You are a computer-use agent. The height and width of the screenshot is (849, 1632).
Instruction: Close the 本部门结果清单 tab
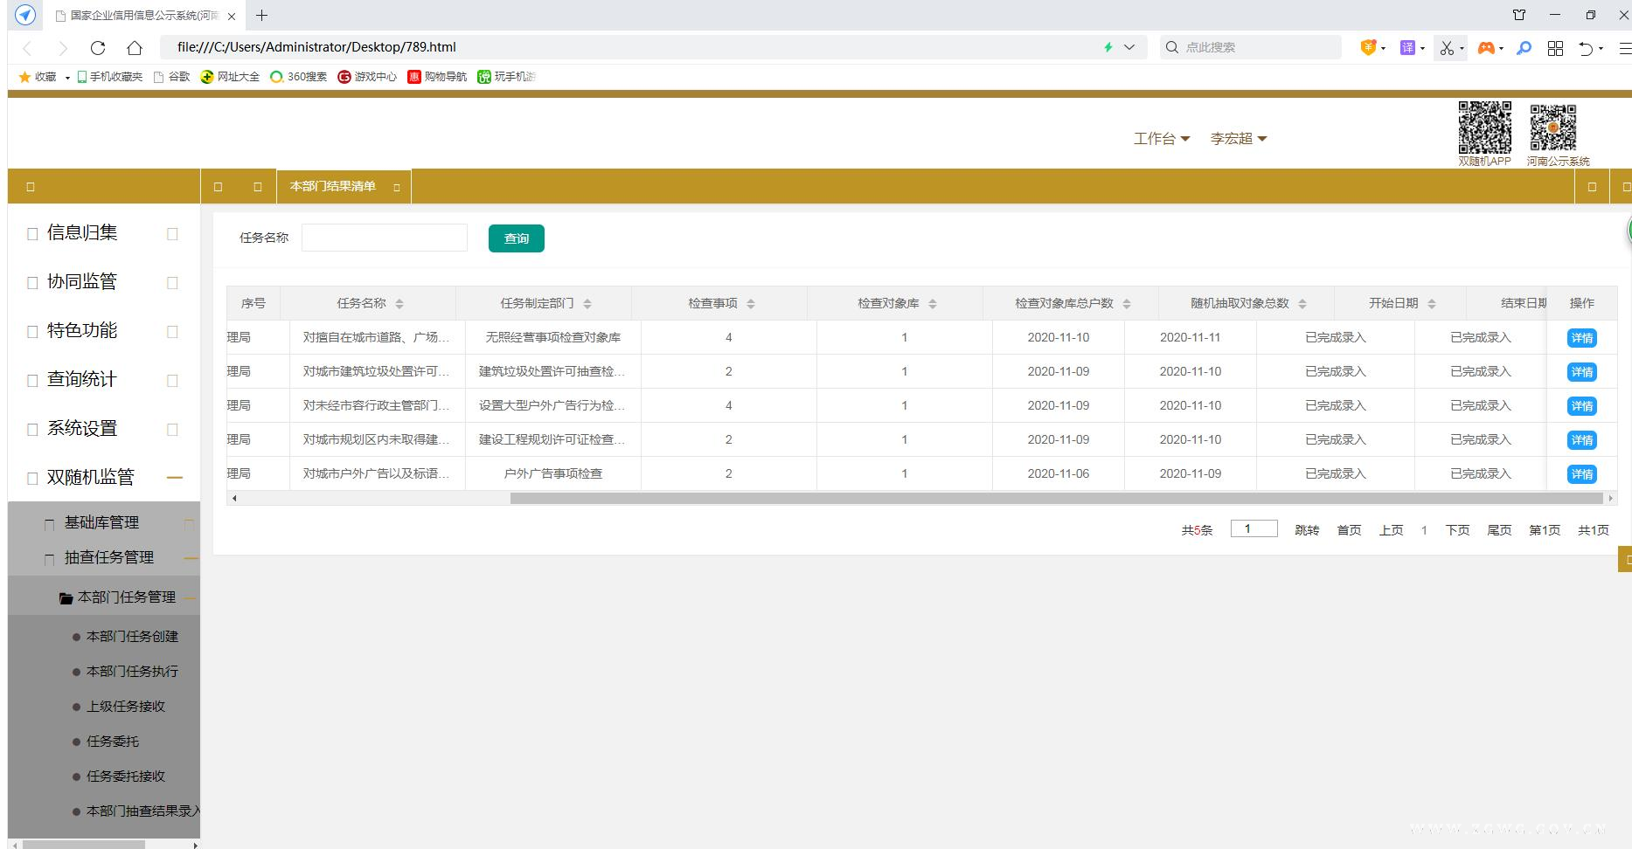click(x=397, y=187)
